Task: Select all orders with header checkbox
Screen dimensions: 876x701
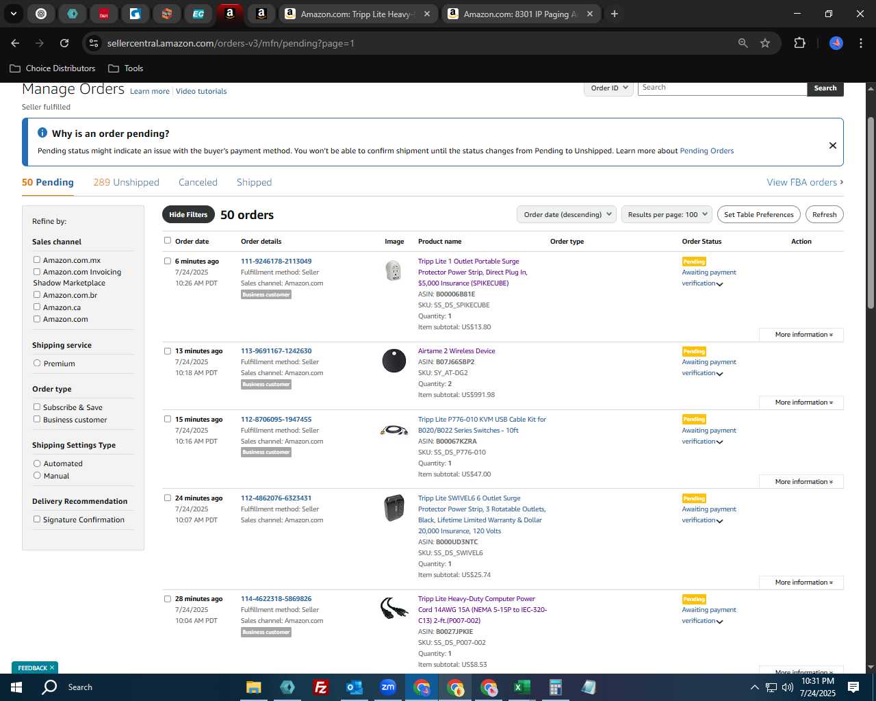Action: click(168, 240)
